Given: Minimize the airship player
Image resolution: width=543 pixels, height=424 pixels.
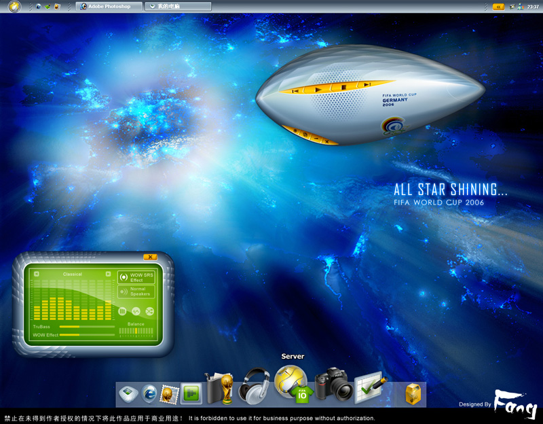Looking at the screenshot, I should pos(316,139).
